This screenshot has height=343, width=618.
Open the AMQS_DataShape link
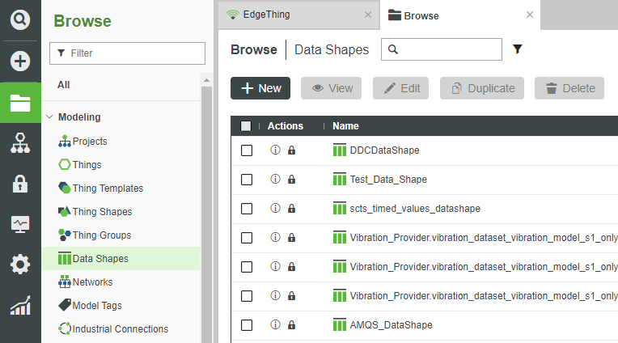point(391,325)
